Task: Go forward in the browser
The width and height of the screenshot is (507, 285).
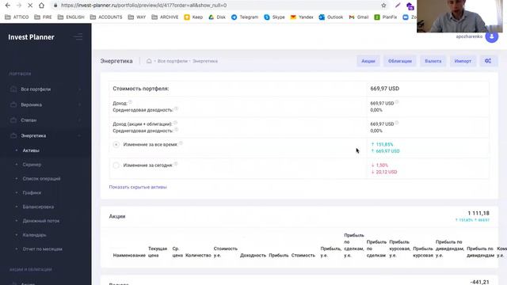Action: click(x=19, y=6)
